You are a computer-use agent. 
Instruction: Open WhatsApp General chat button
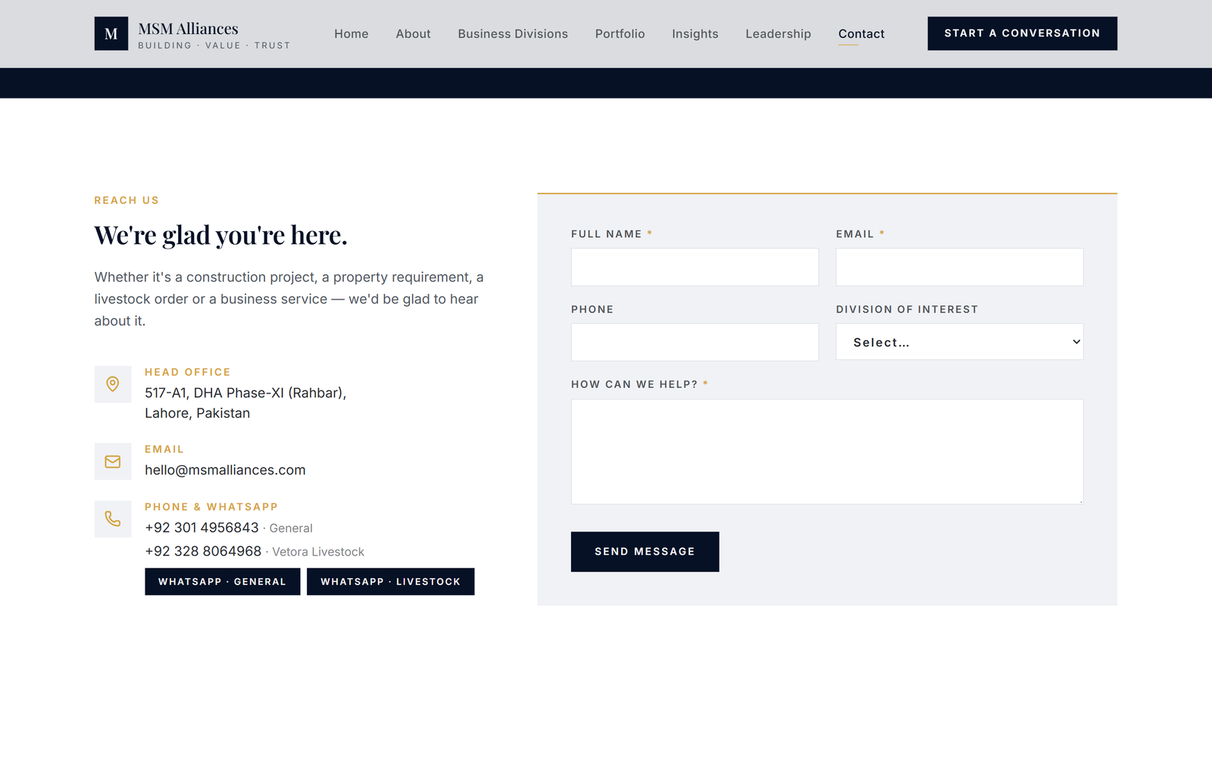coord(223,581)
